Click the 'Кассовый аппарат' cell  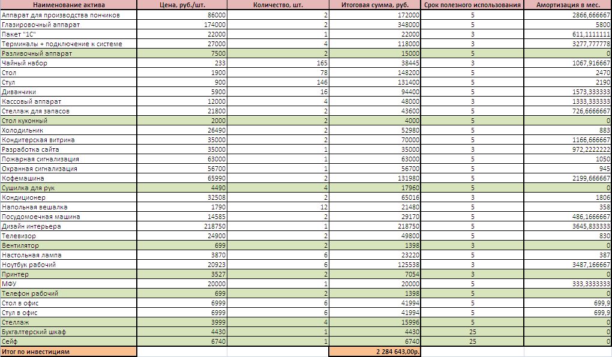point(68,101)
